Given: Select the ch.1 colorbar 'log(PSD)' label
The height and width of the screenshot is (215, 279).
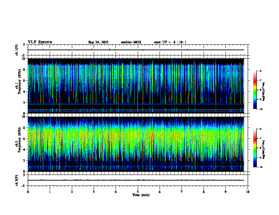Looking at the screenshot, I should (x=264, y=91).
